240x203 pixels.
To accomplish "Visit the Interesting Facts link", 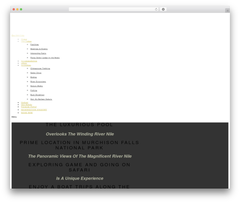I will [x=38, y=53].
